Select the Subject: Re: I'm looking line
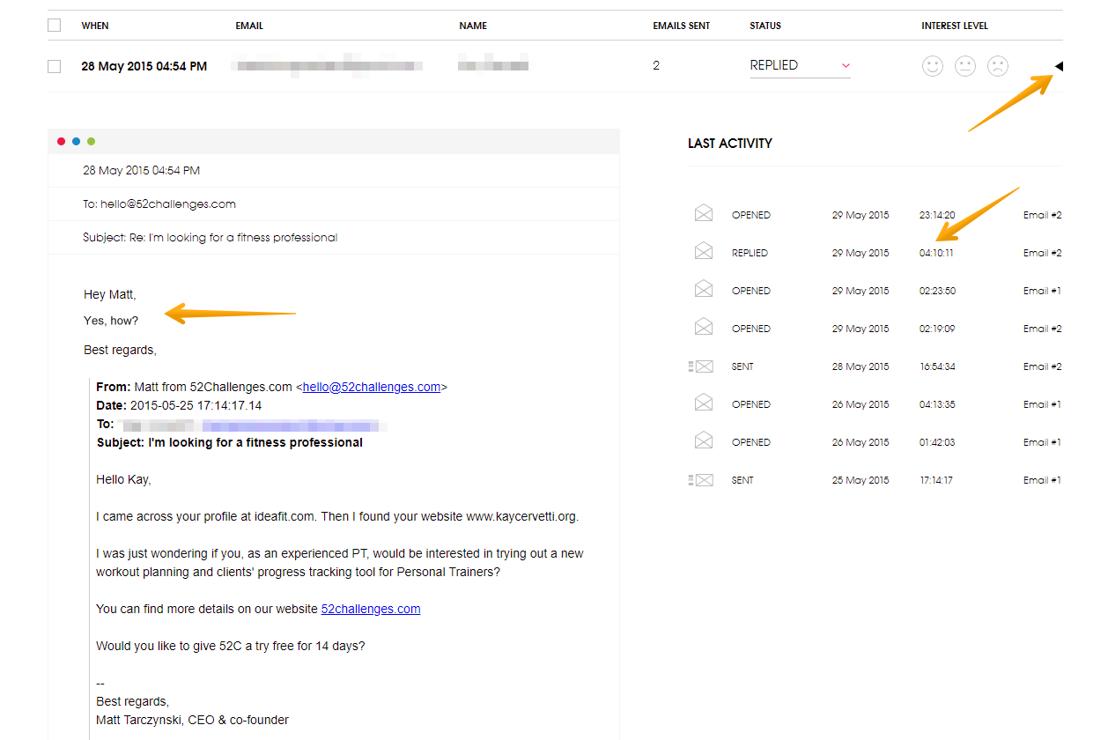The image size is (1108, 740). tap(211, 238)
